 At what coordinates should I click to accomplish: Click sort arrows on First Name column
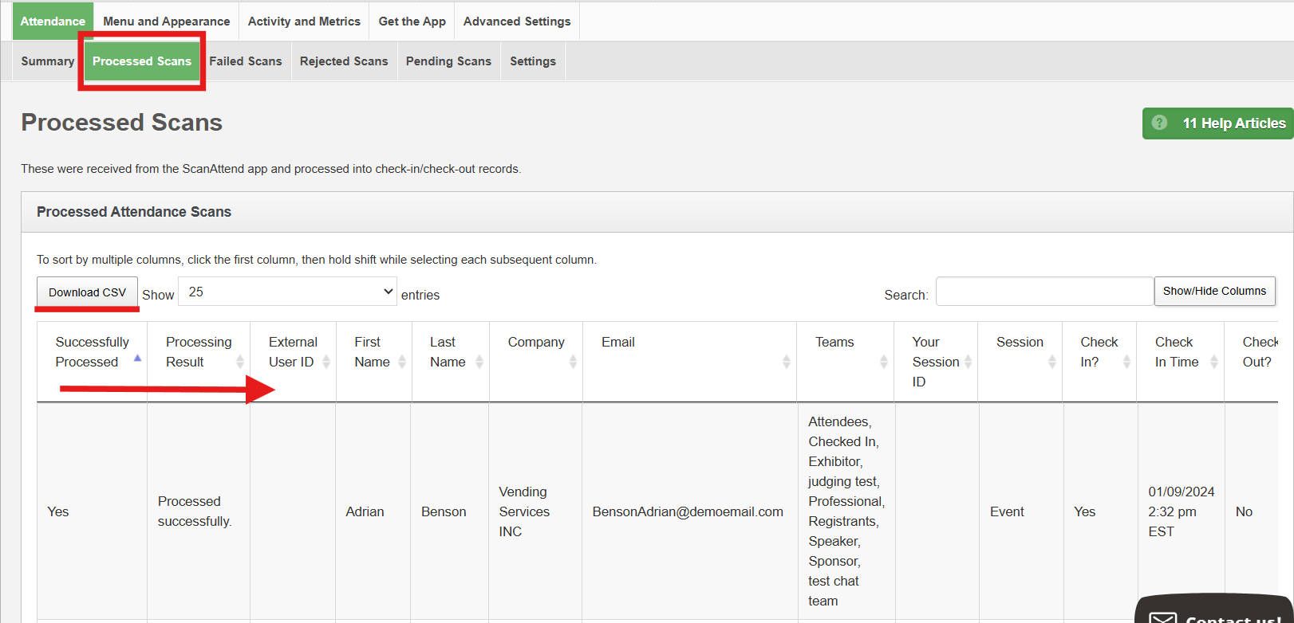401,362
